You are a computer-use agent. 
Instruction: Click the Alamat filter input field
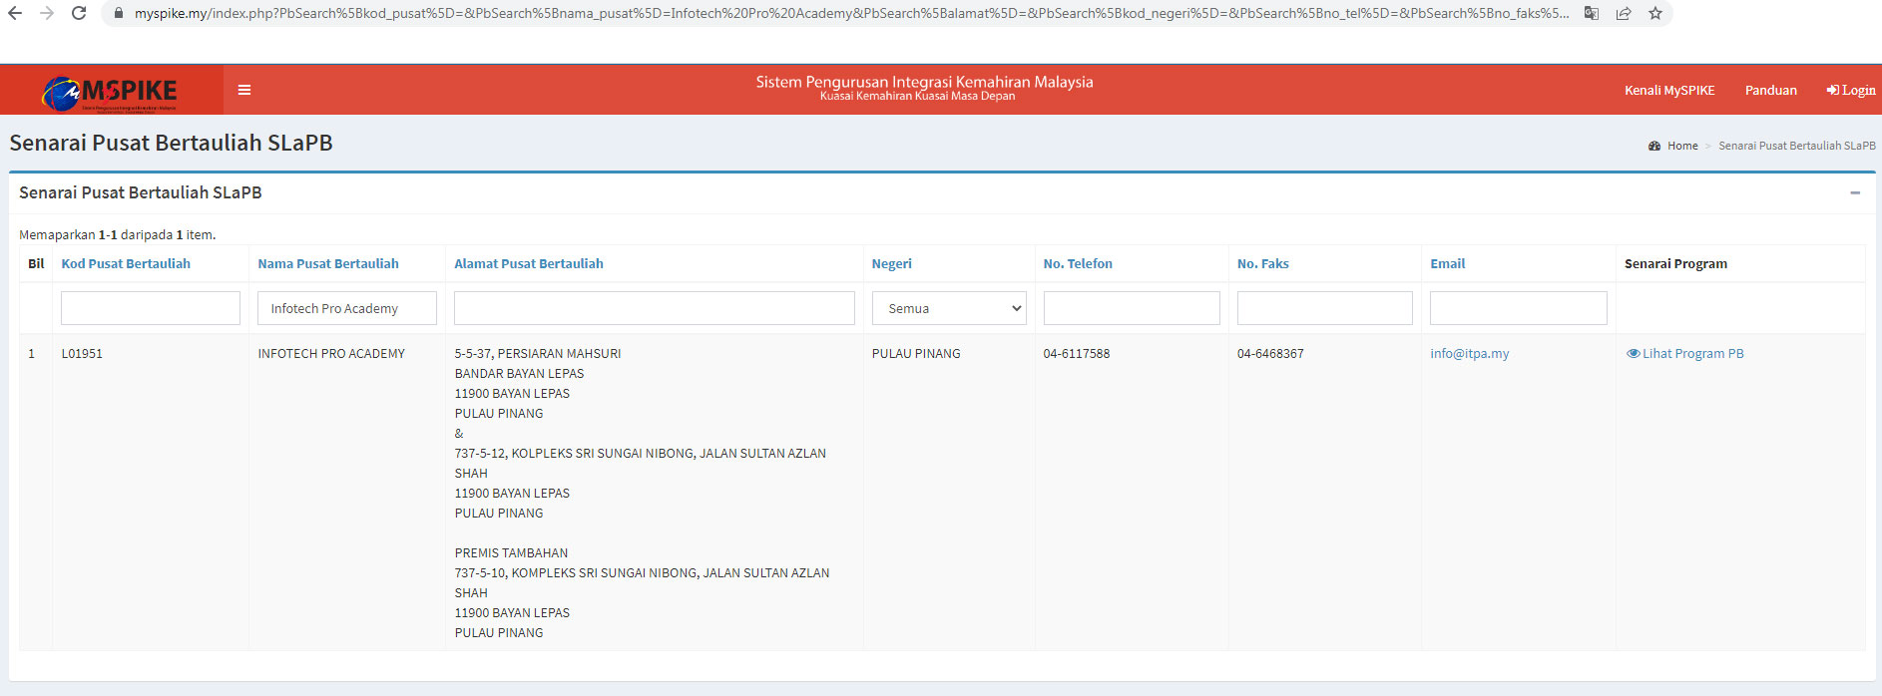click(x=655, y=308)
